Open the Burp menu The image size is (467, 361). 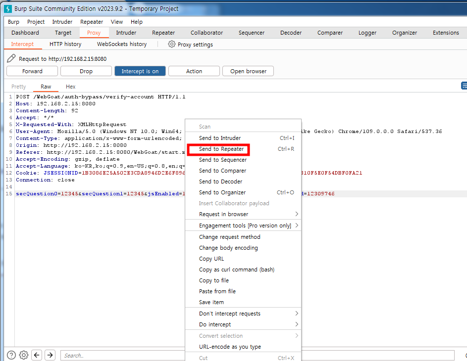(x=13, y=22)
